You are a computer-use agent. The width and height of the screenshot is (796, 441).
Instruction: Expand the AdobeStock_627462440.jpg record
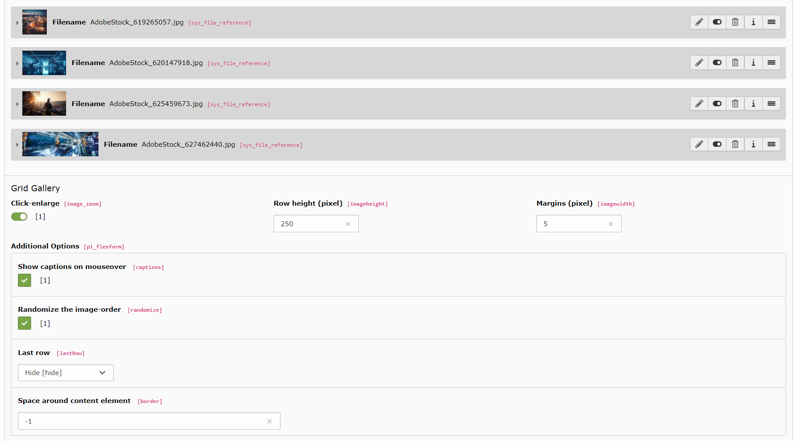tap(17, 145)
